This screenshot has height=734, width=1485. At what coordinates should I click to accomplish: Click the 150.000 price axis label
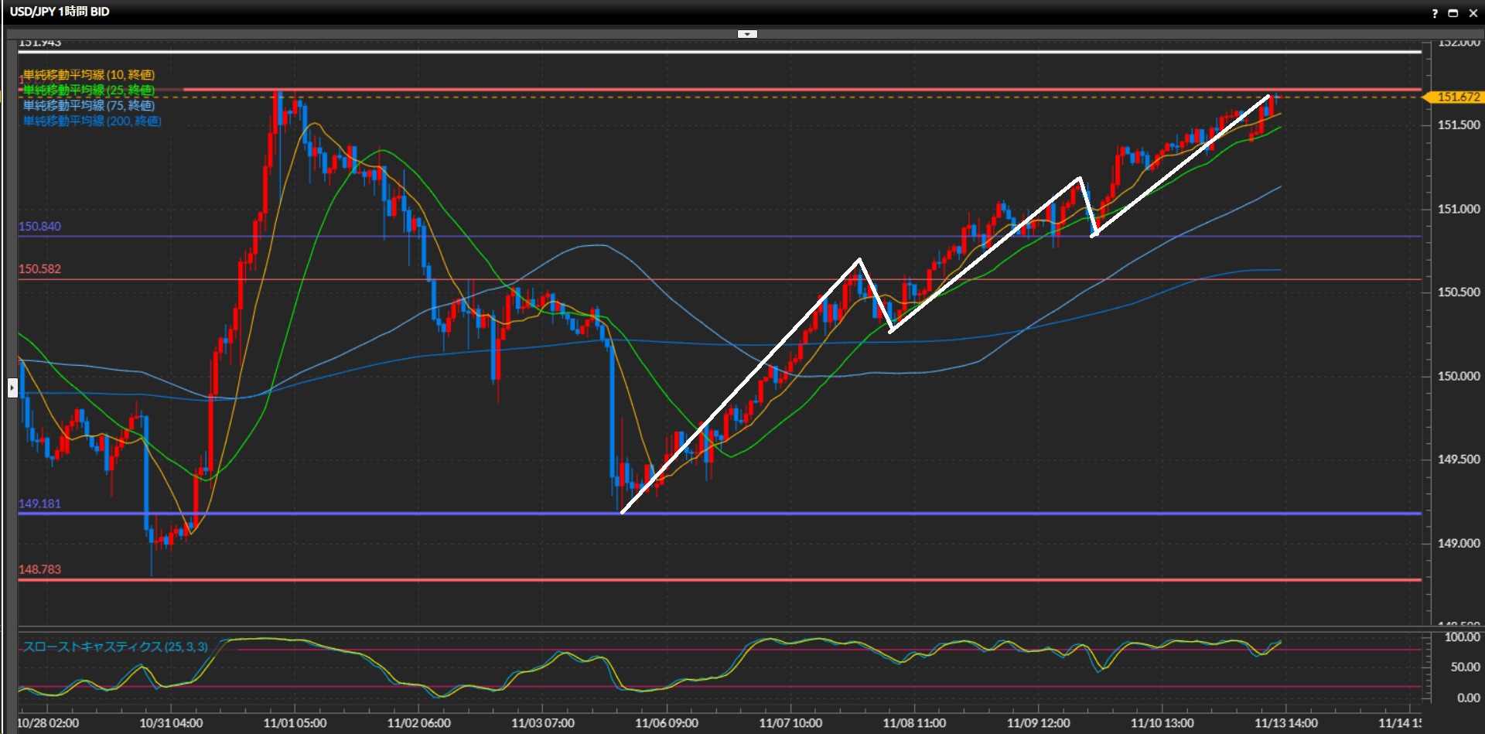coord(1458,376)
